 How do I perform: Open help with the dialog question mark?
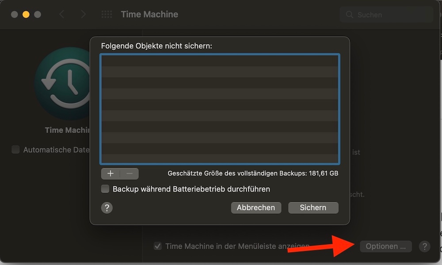coord(107,208)
